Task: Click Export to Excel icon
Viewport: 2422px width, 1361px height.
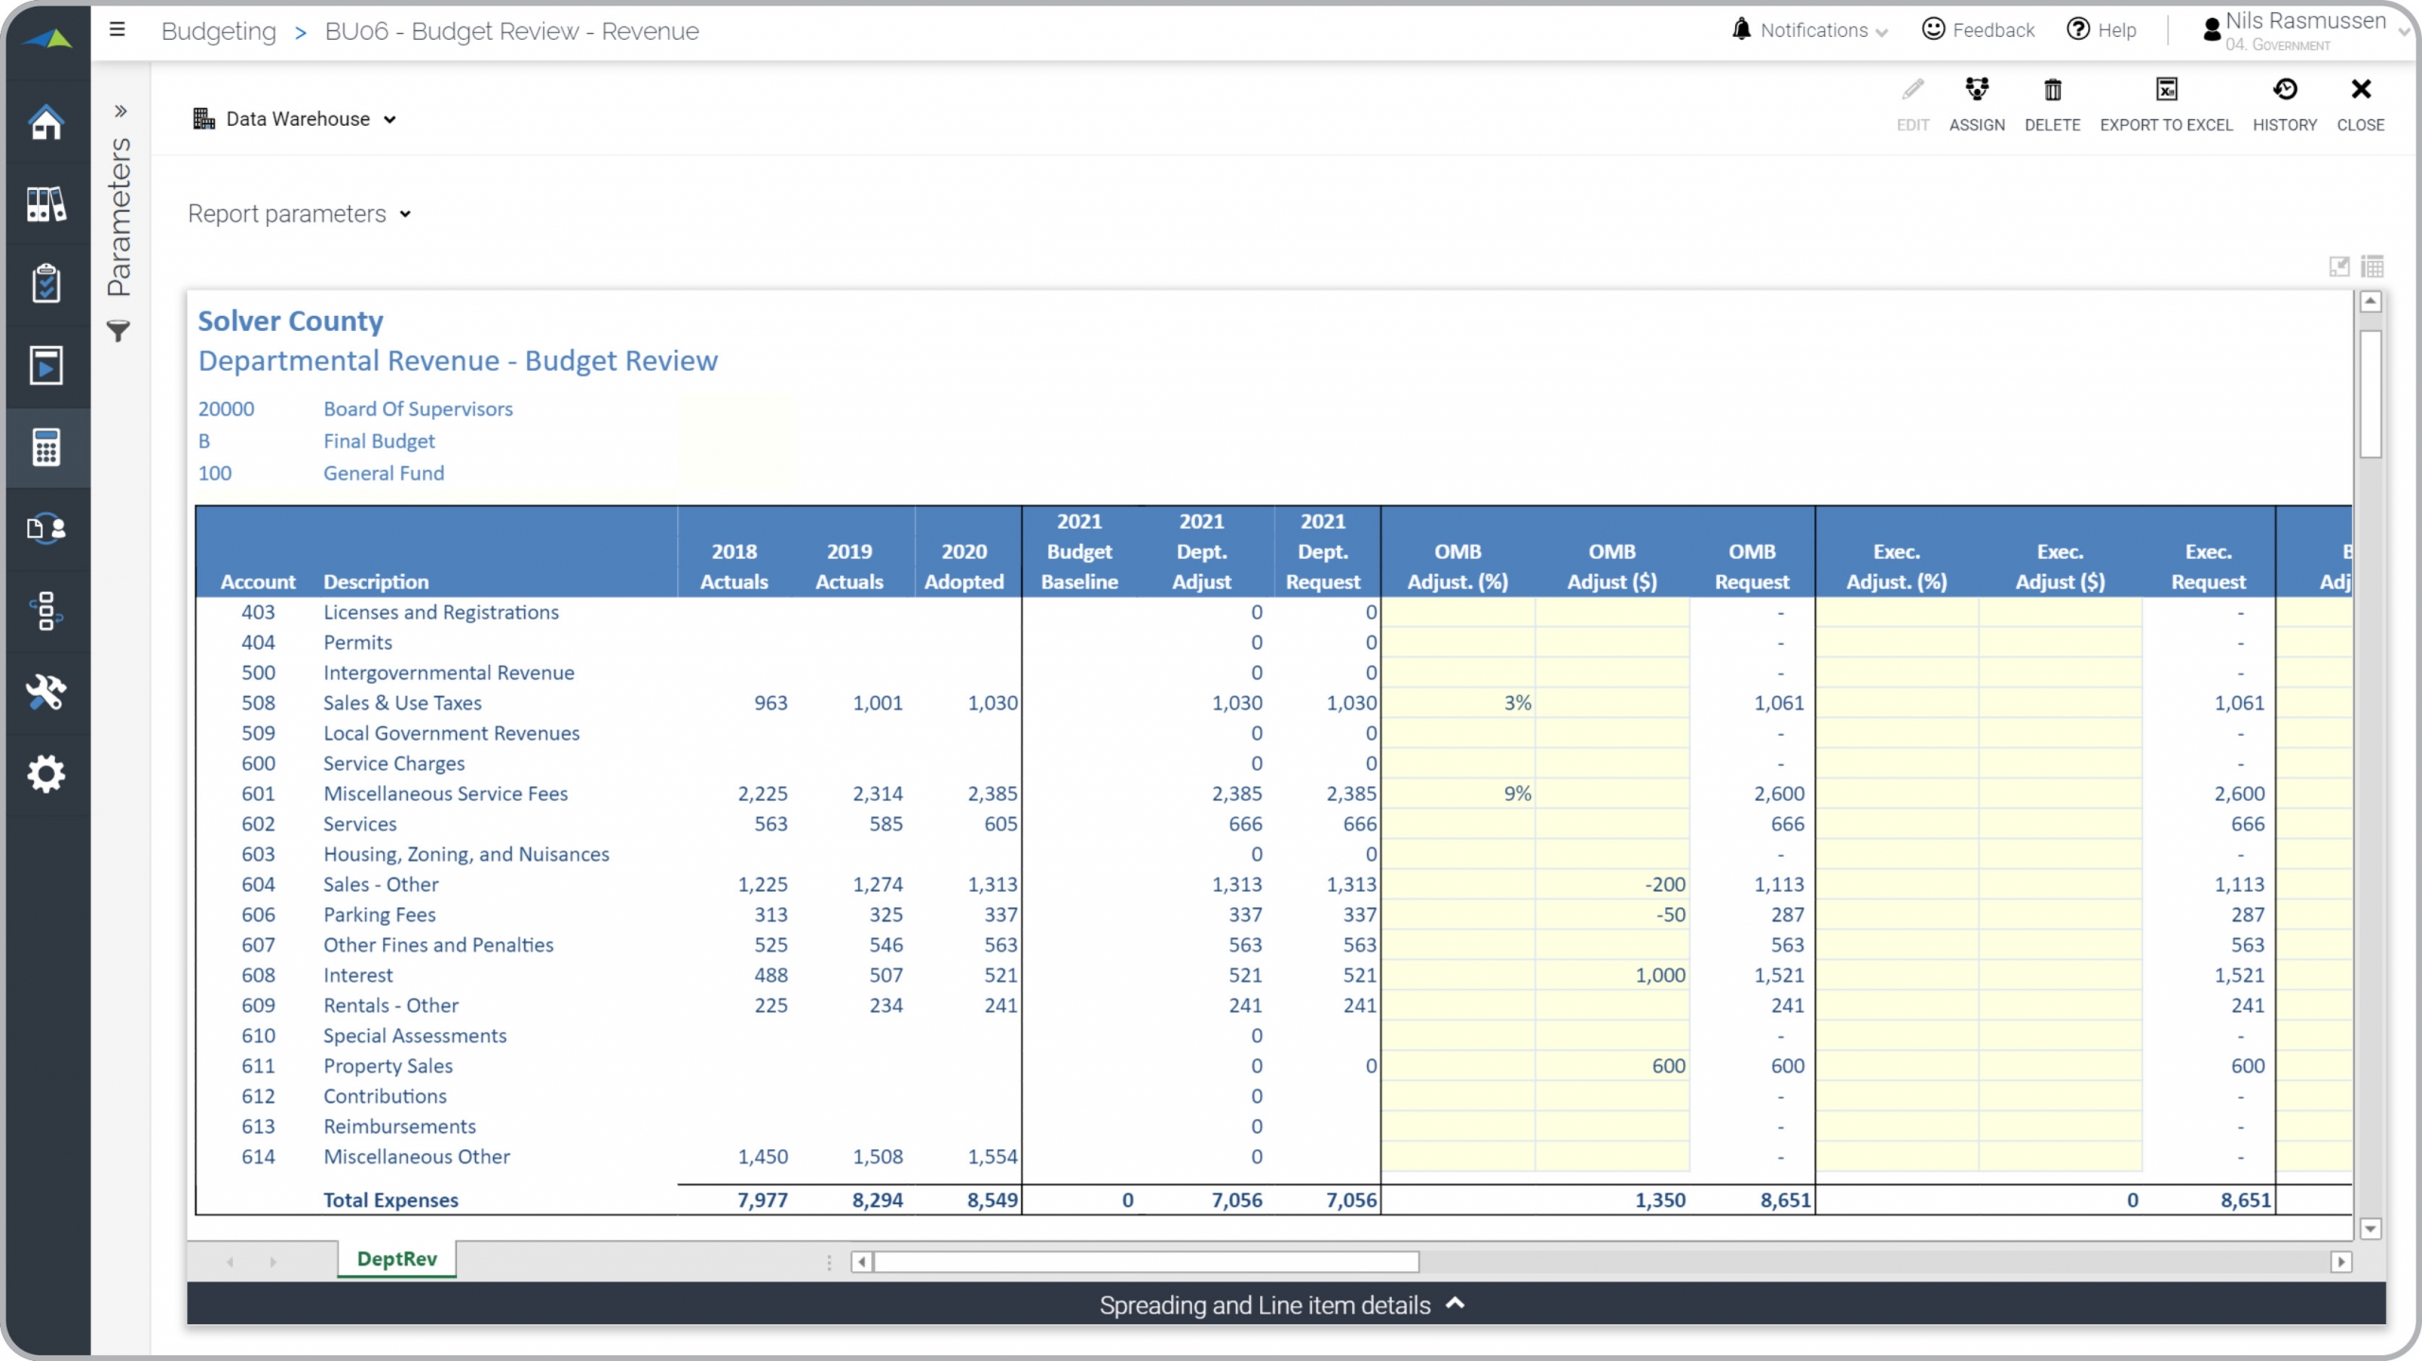Action: 2166,102
